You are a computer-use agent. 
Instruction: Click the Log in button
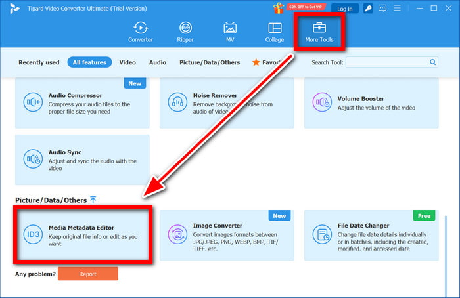344,9
